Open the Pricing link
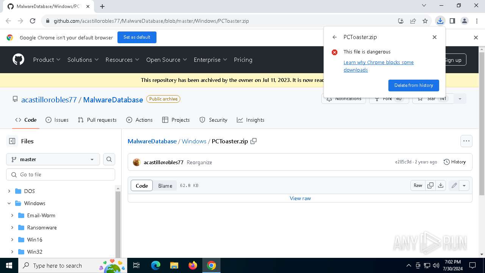This screenshot has width=485, height=273. coord(243,60)
